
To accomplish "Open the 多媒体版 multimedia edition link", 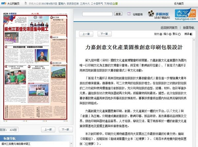I will (x=162, y=14).
